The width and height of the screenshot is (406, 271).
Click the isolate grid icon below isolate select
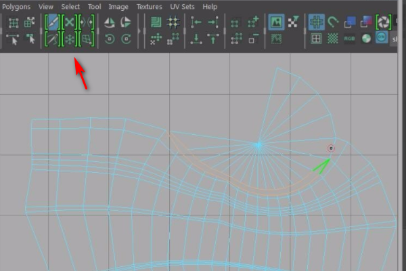[236, 39]
